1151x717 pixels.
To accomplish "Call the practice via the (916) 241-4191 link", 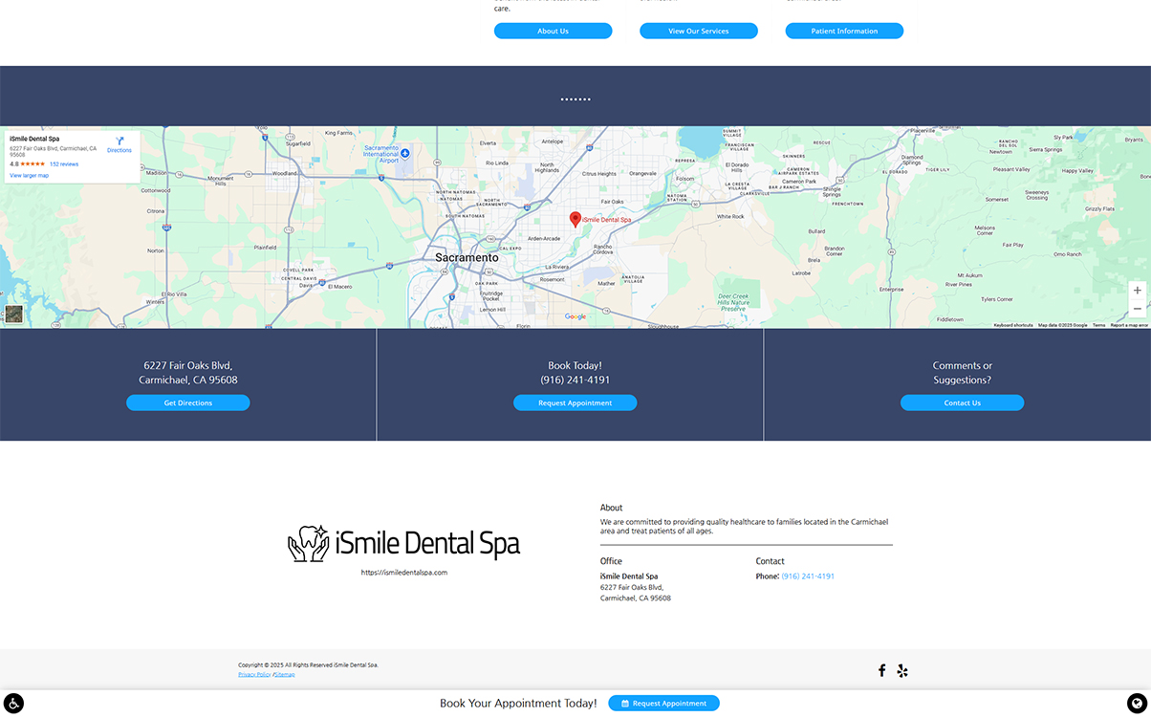I will point(807,576).
